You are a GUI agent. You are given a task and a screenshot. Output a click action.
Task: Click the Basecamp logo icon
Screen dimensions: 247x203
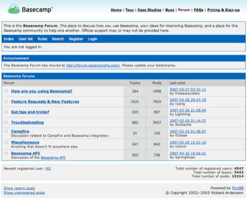click(x=14, y=9)
